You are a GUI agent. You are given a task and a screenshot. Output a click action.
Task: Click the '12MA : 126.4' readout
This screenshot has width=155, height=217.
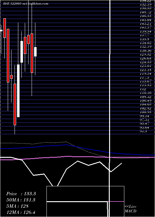(21, 212)
